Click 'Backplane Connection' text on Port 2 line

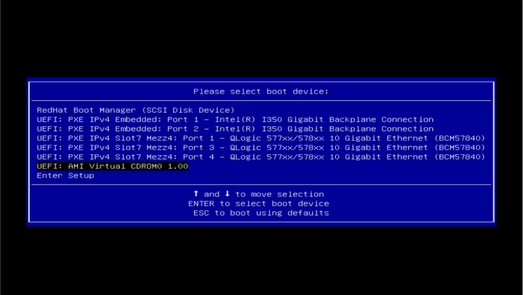point(381,129)
